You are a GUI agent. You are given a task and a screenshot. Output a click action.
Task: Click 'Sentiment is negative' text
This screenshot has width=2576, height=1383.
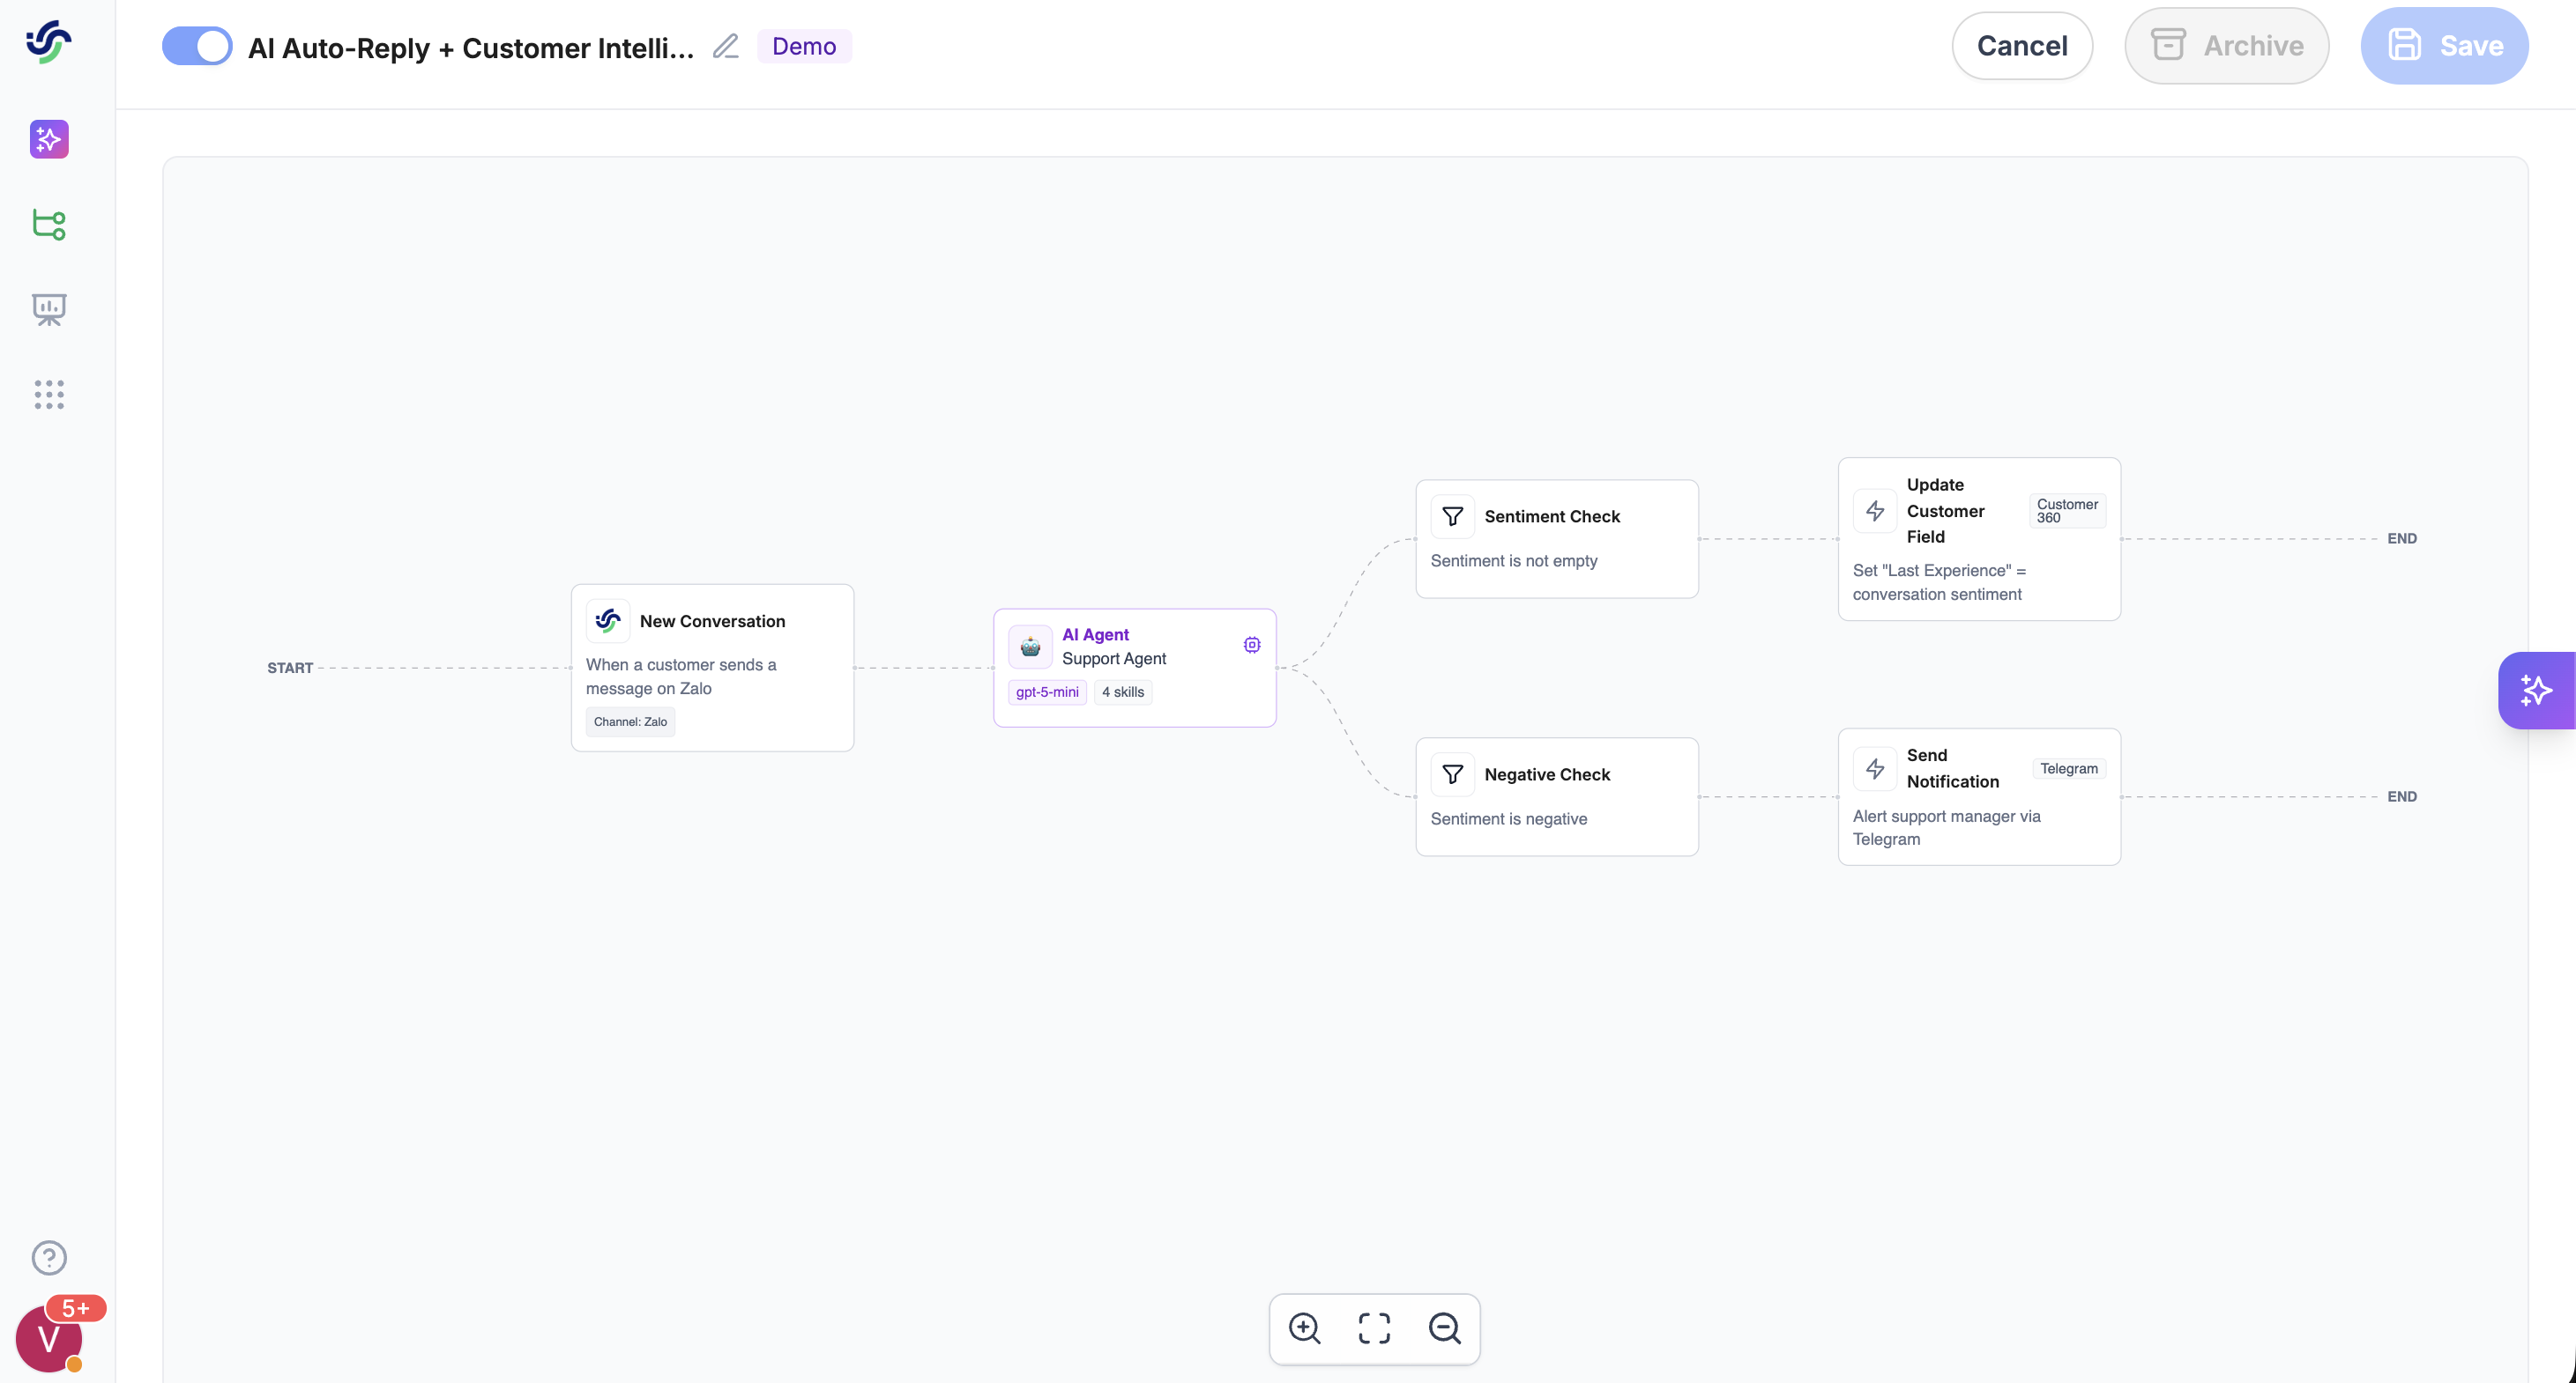[1509, 818]
